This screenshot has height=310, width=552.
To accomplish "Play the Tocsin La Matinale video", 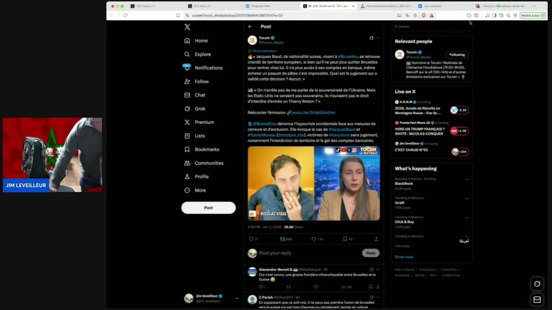I will (314, 183).
